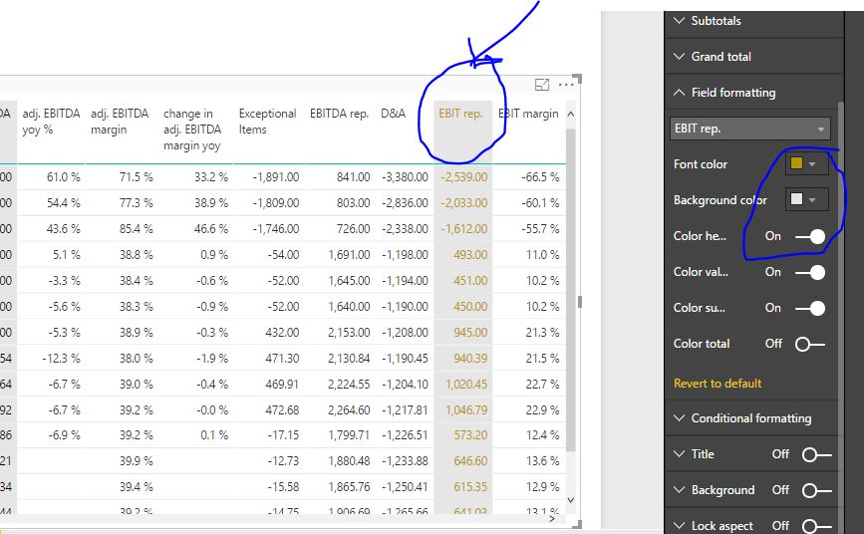Toggle the Color subtotals switch

point(810,308)
